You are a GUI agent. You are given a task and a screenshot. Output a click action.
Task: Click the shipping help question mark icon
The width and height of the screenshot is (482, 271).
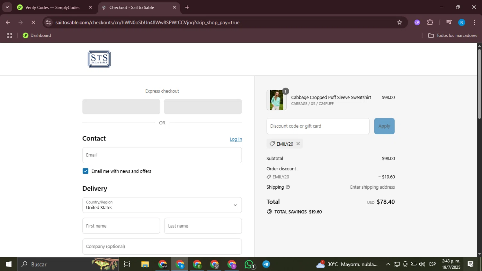coord(288,187)
